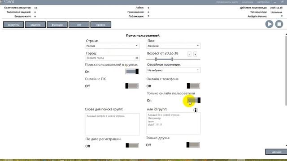Click the group search words text area

(112, 124)
